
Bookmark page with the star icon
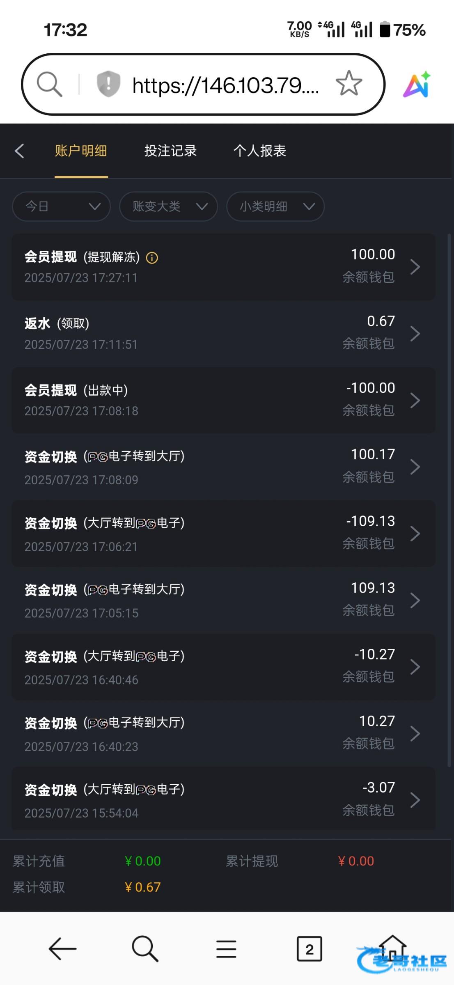pyautogui.click(x=349, y=83)
